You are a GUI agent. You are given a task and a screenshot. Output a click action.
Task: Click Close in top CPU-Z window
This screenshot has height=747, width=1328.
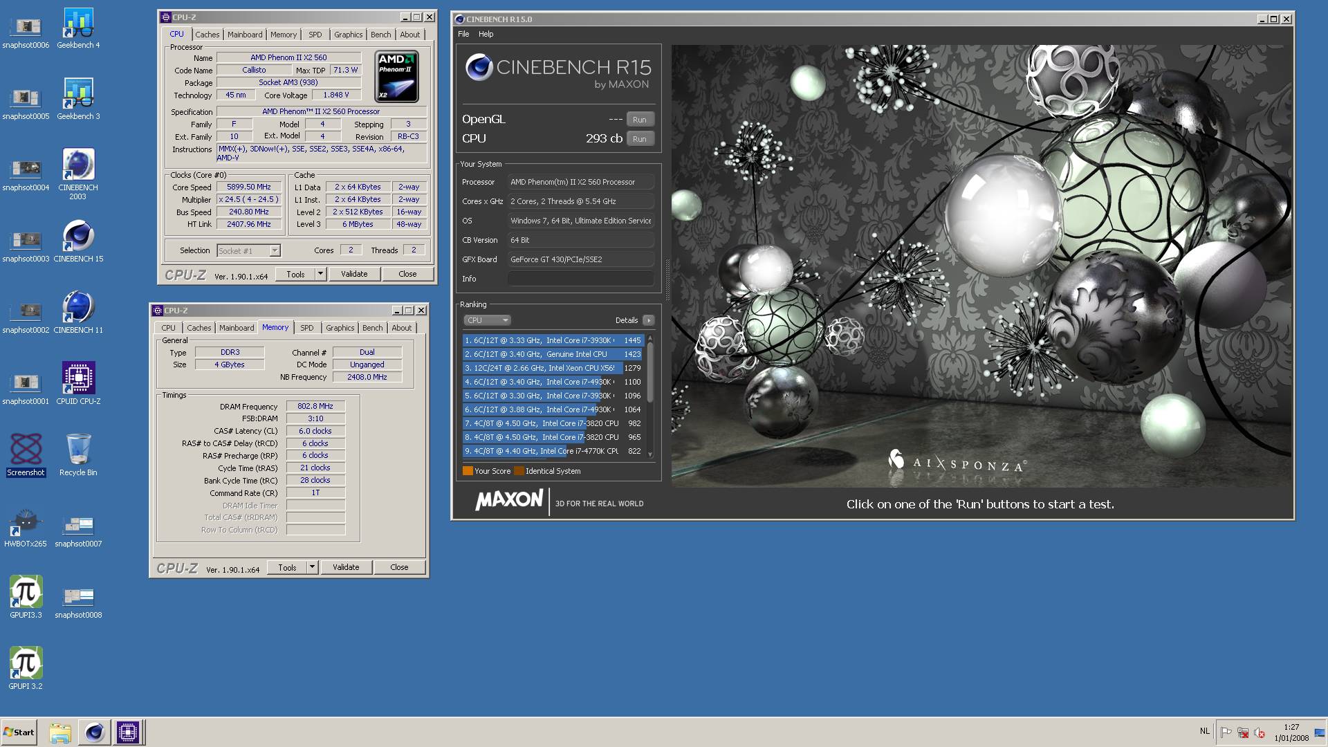point(407,274)
